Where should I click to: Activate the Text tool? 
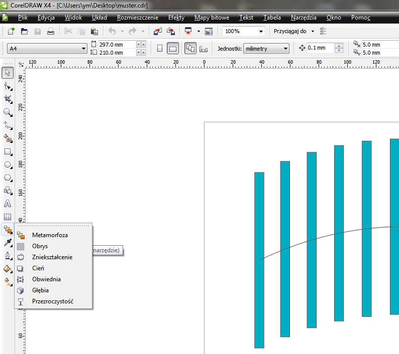(x=8, y=204)
